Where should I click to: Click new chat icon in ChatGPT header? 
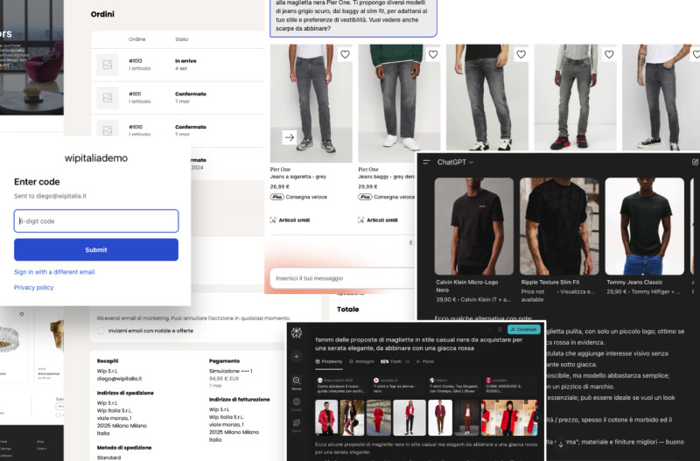tap(695, 162)
